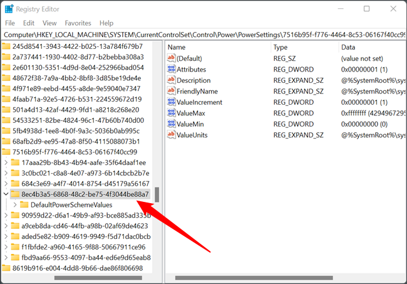Select the Attributes DWORD value icon
The height and width of the screenshot is (284, 407).
(x=171, y=69)
